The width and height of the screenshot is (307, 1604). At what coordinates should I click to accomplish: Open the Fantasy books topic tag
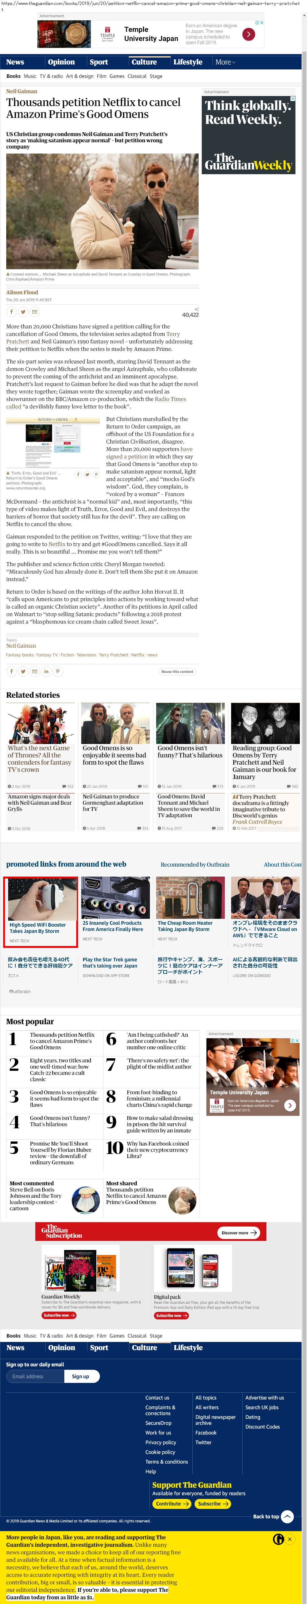point(20,655)
